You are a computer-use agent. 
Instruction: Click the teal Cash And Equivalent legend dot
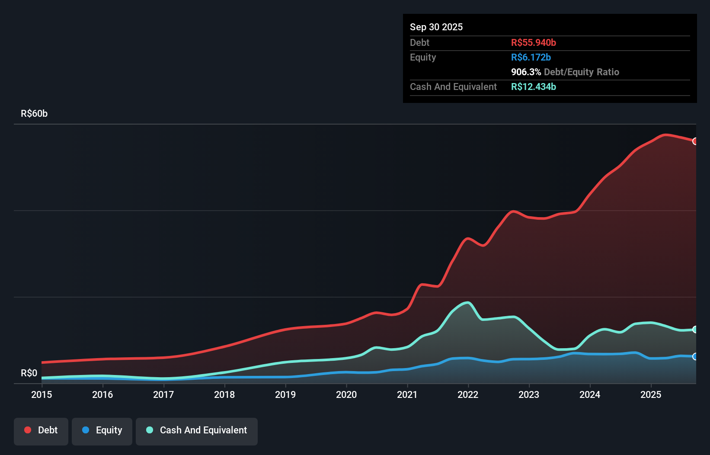coord(149,430)
